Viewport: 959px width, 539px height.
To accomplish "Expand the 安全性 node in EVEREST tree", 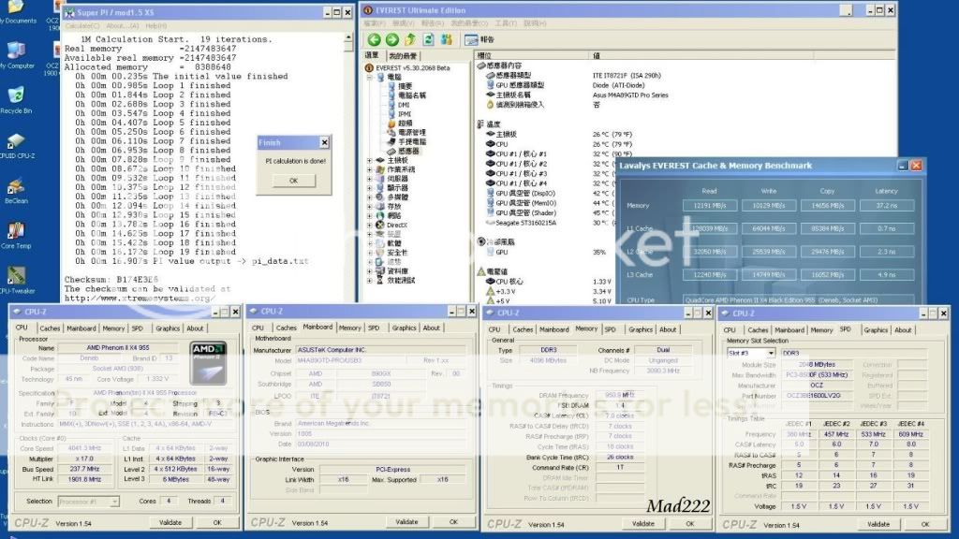I will pos(369,253).
